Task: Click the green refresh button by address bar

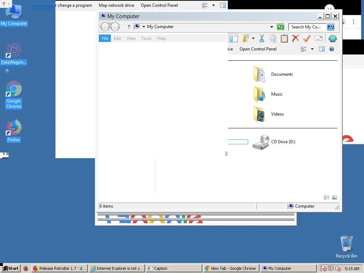Action: click(x=280, y=27)
